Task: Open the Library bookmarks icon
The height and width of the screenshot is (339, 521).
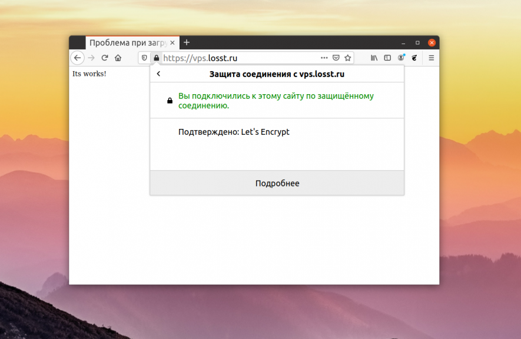Action: [x=374, y=58]
